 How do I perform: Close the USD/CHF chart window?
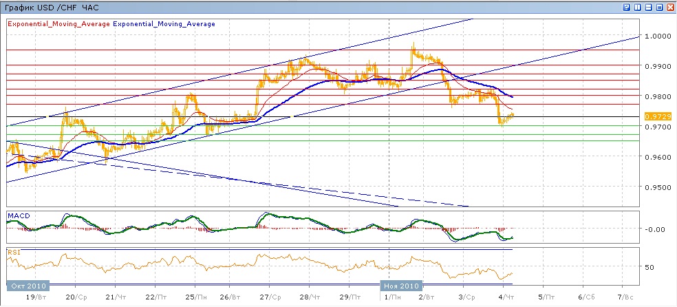point(670,7)
